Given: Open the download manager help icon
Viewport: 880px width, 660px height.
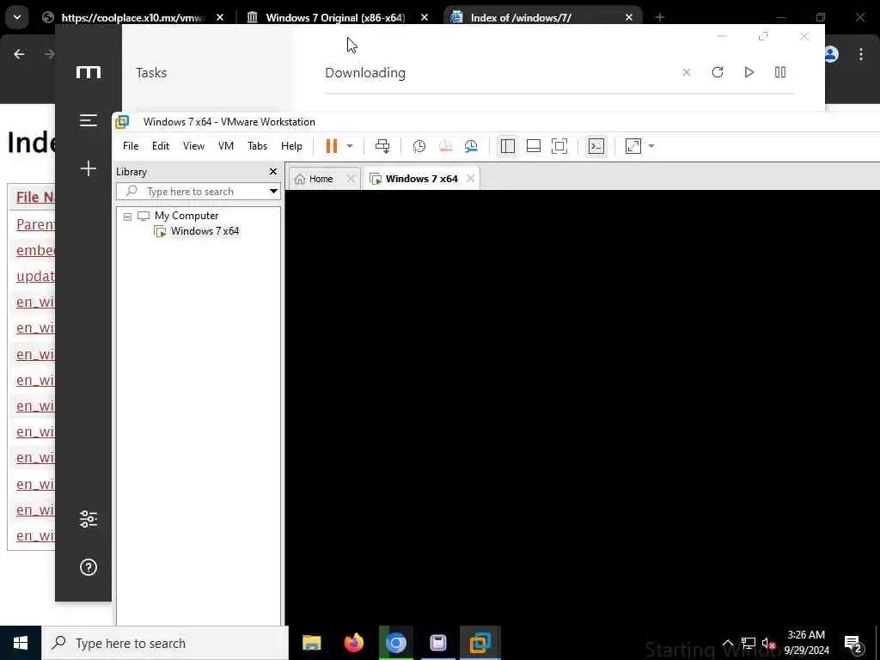Looking at the screenshot, I should point(89,567).
